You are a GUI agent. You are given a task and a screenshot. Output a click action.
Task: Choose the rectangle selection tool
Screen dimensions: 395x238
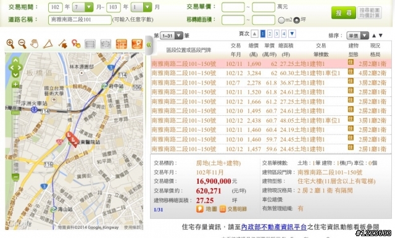(x=90, y=44)
